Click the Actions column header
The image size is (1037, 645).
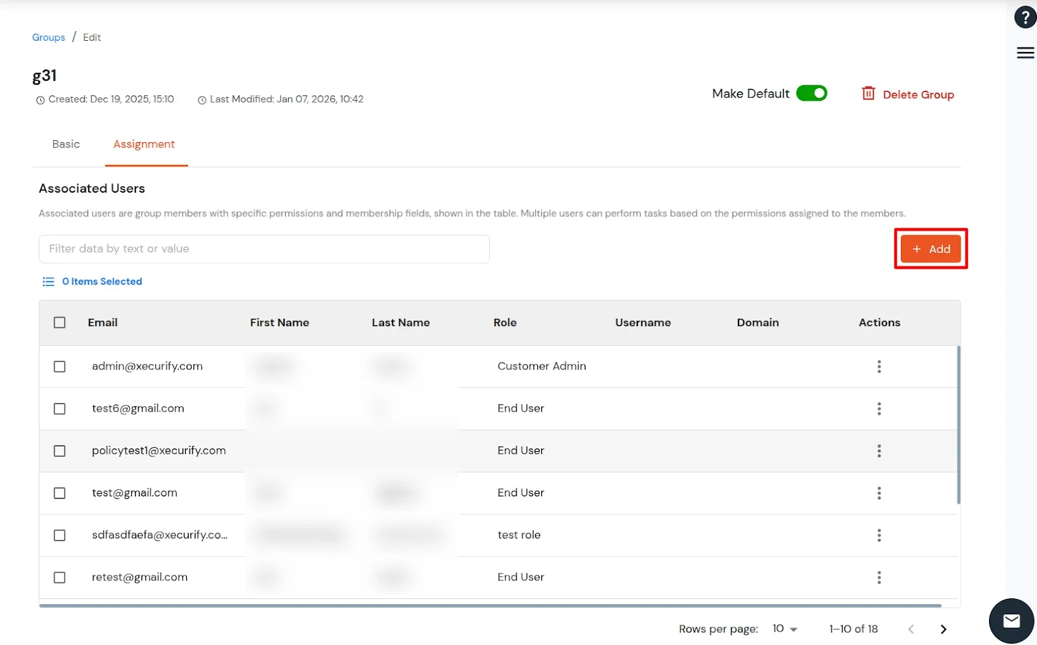[x=879, y=322]
